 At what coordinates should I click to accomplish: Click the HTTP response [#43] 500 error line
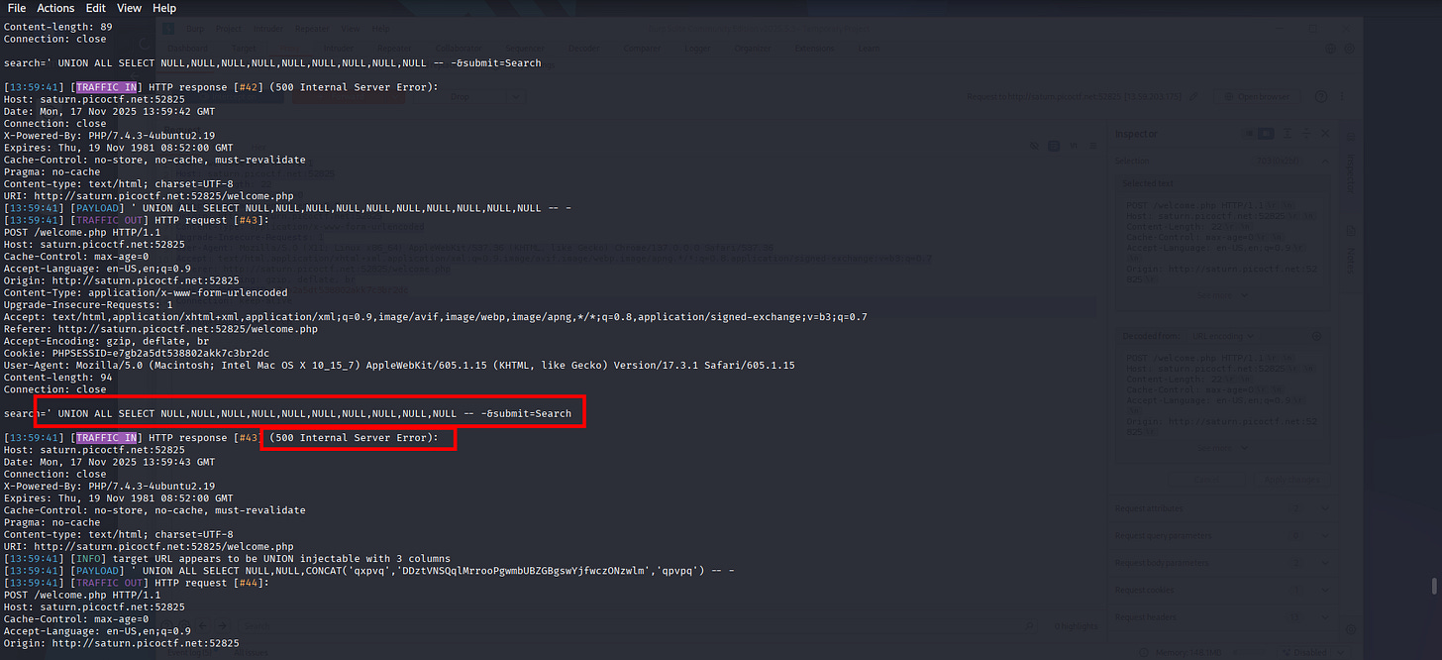pyautogui.click(x=221, y=438)
